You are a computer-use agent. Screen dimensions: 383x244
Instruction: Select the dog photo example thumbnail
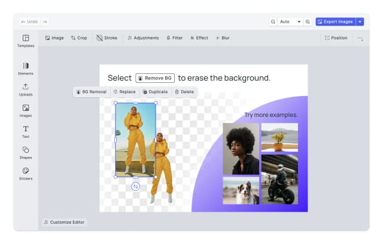point(241,190)
